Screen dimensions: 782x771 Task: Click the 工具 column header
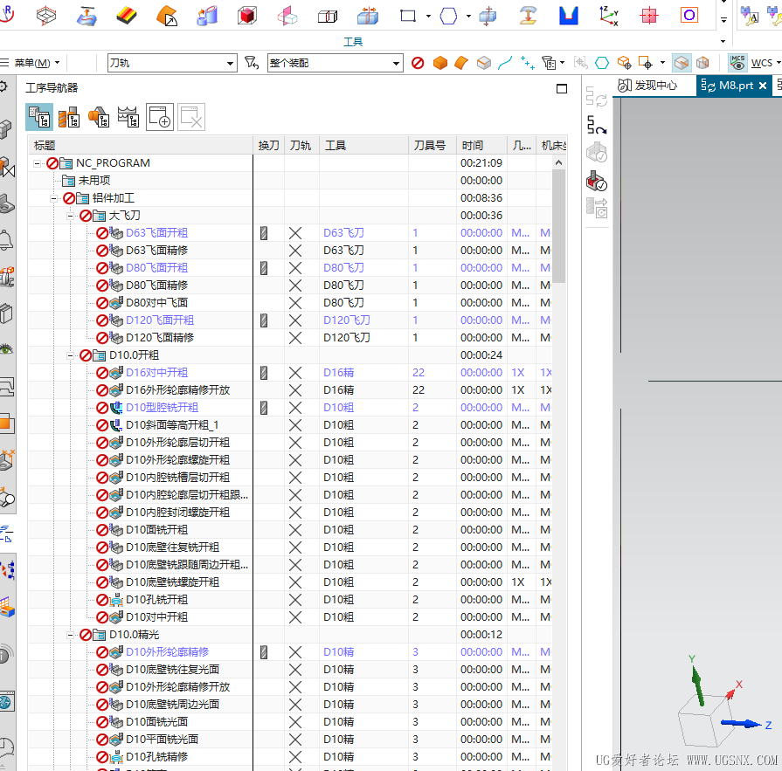click(363, 146)
